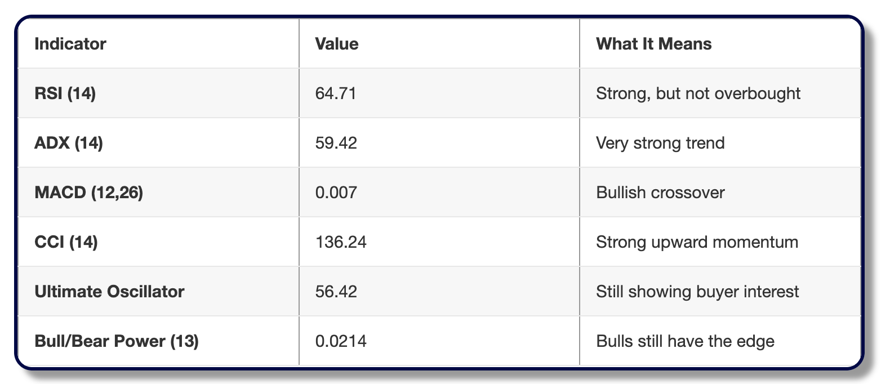Click the "Strong, but not overbought" cell

pos(698,93)
